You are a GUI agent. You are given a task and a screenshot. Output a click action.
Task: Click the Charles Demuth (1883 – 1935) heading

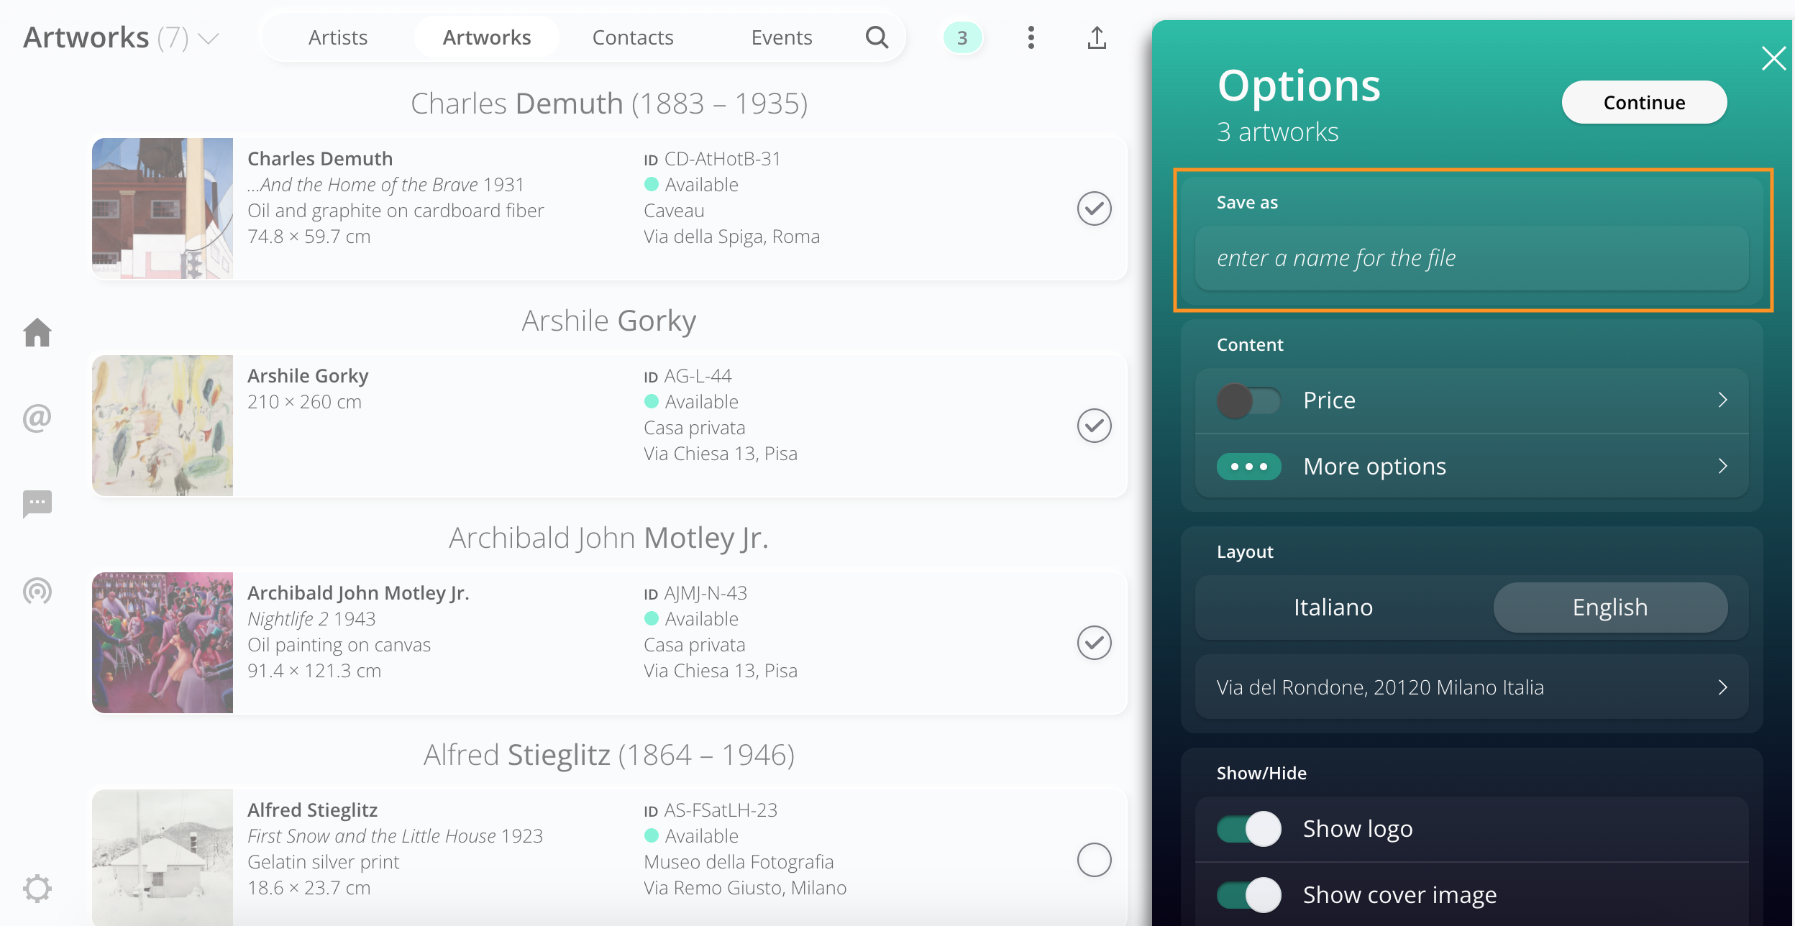point(609,104)
